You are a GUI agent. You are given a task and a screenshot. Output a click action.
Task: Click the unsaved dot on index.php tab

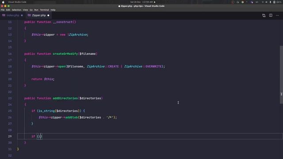[22, 15]
